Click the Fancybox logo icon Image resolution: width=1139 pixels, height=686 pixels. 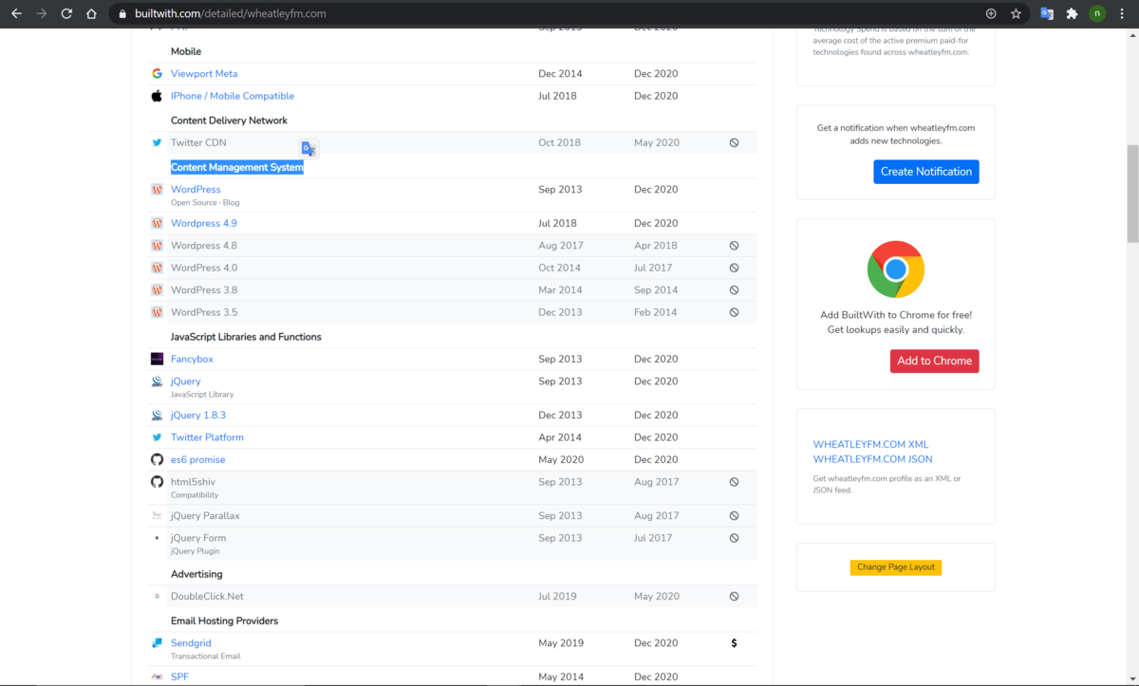(157, 359)
